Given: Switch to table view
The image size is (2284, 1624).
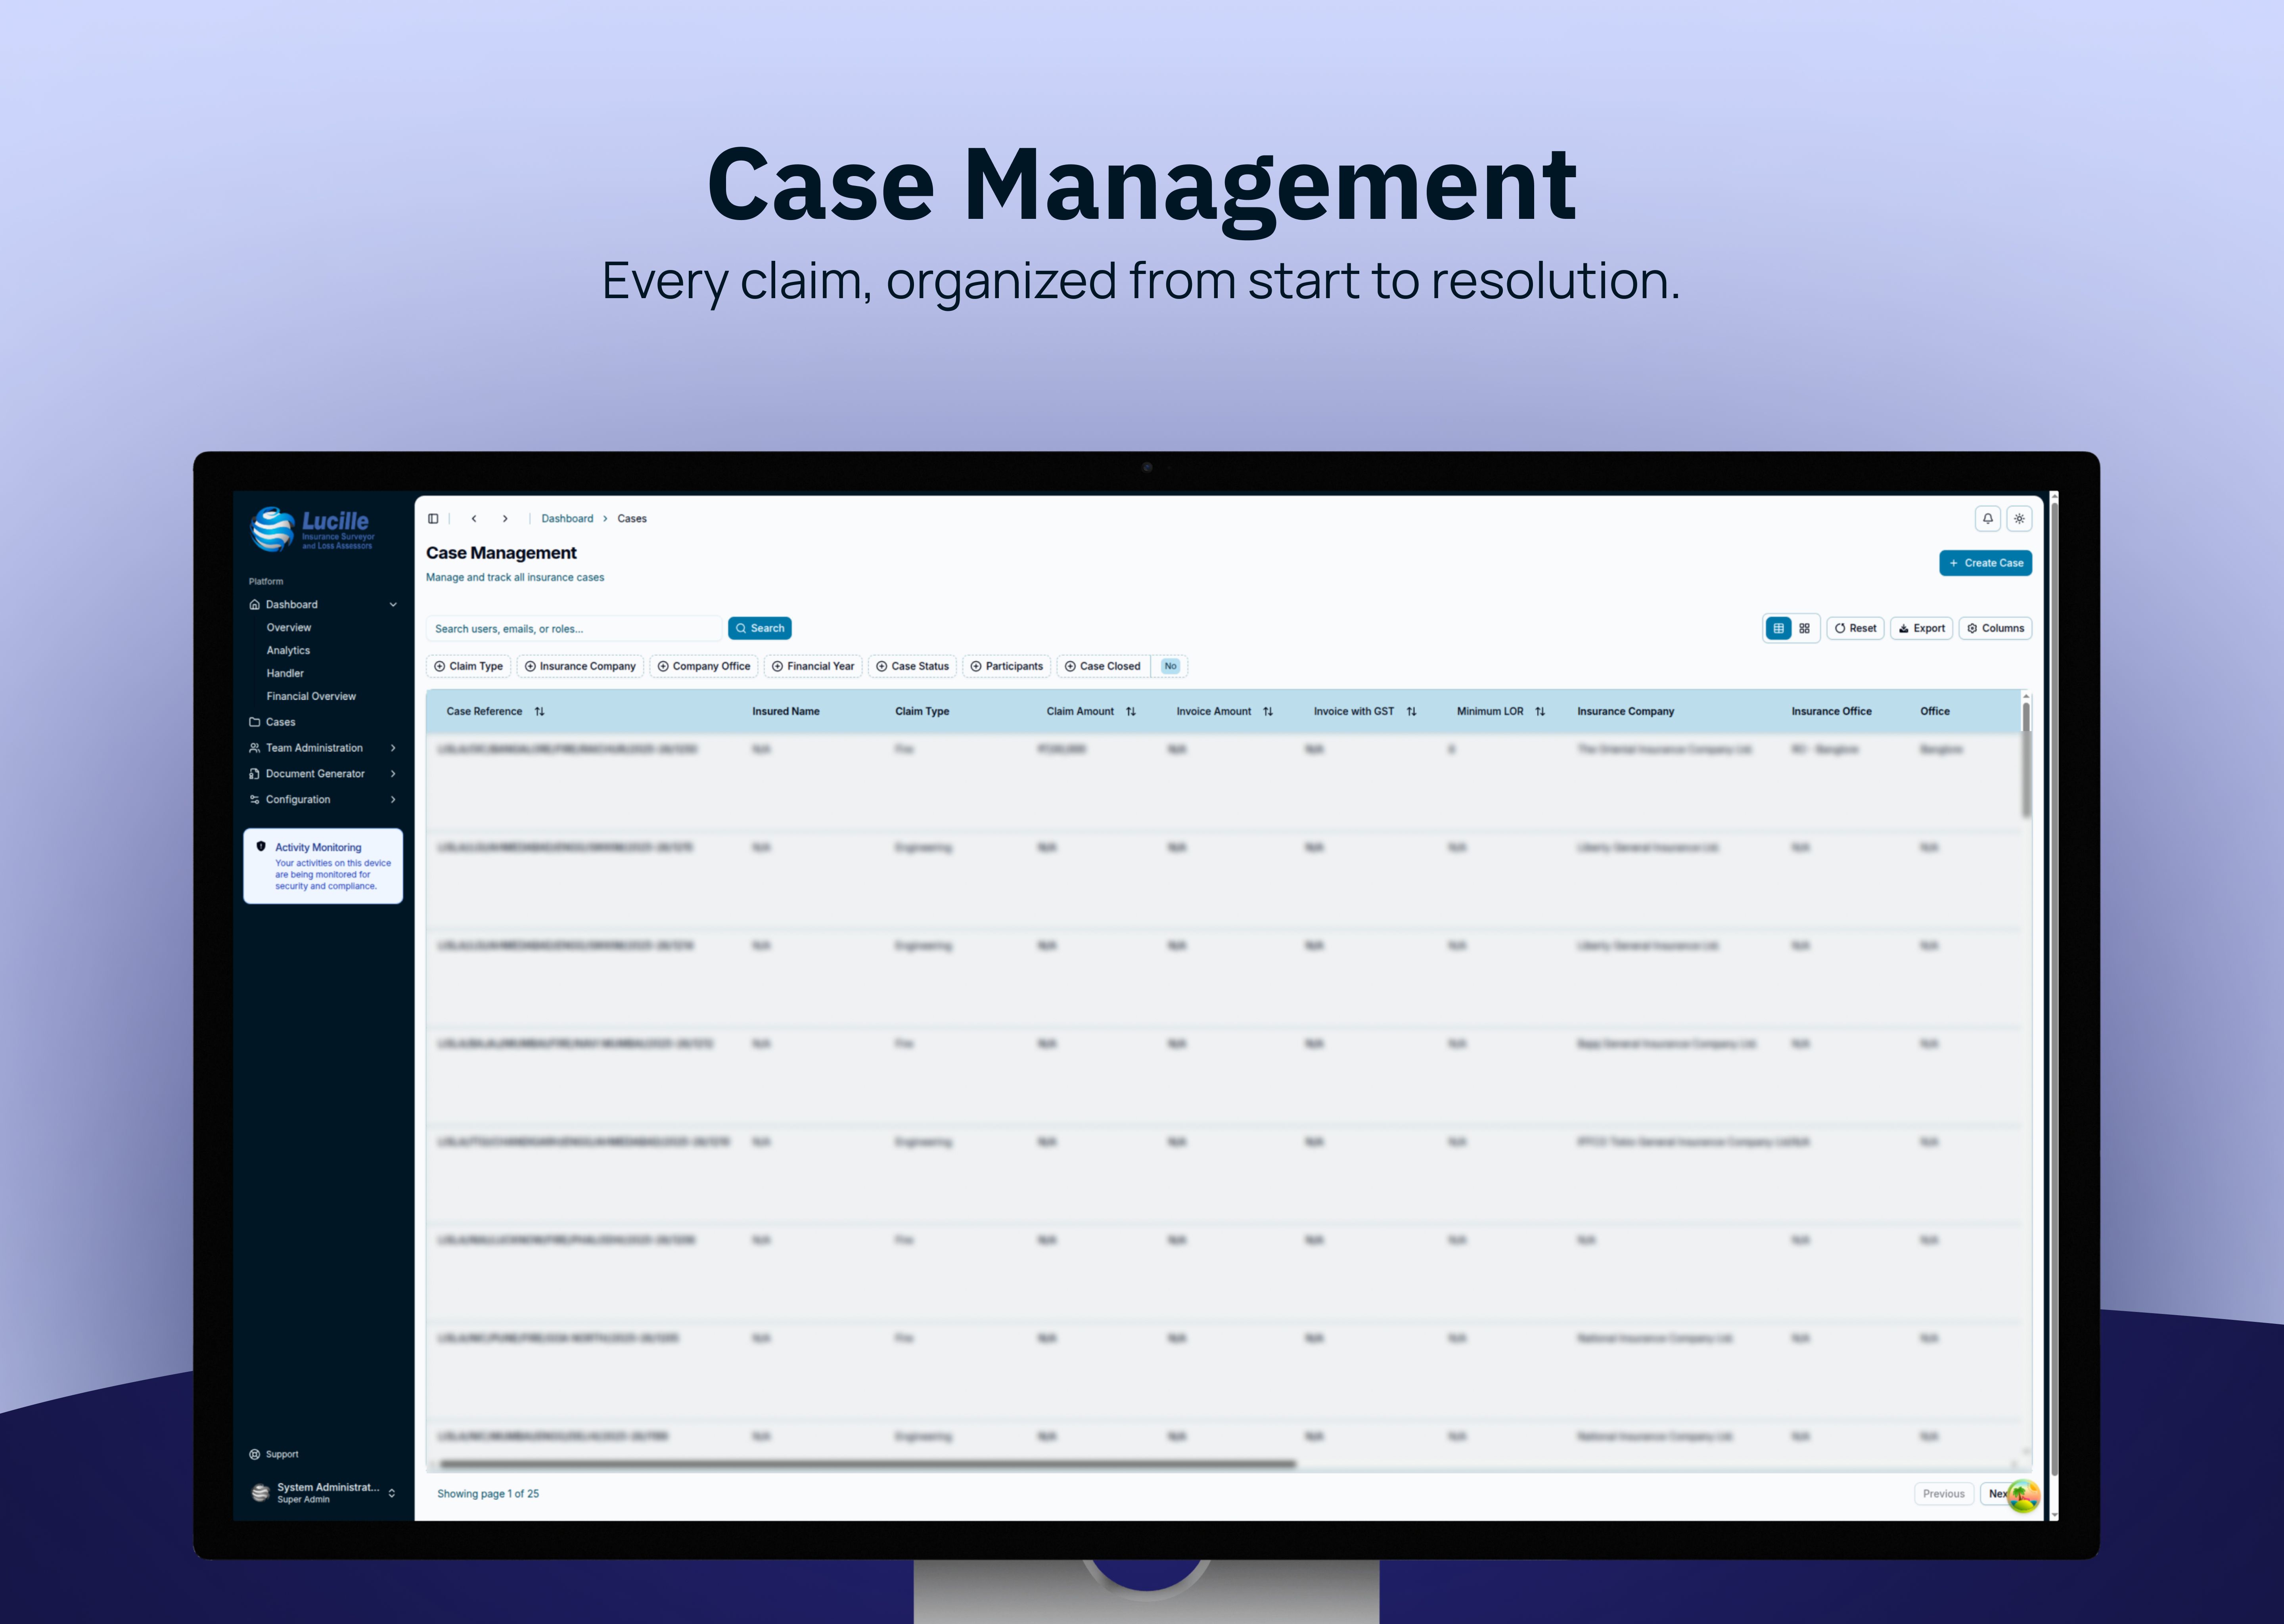Looking at the screenshot, I should click(x=1778, y=628).
